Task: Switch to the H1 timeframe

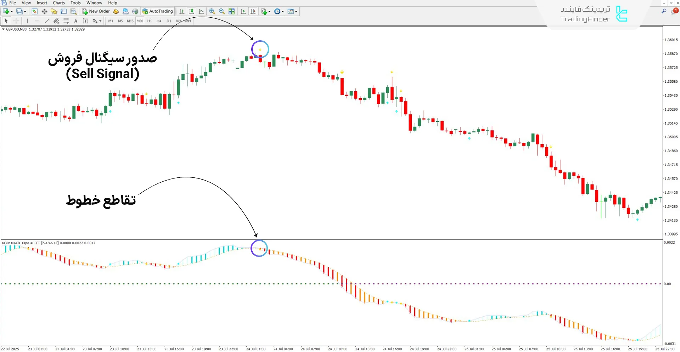Action: point(149,21)
